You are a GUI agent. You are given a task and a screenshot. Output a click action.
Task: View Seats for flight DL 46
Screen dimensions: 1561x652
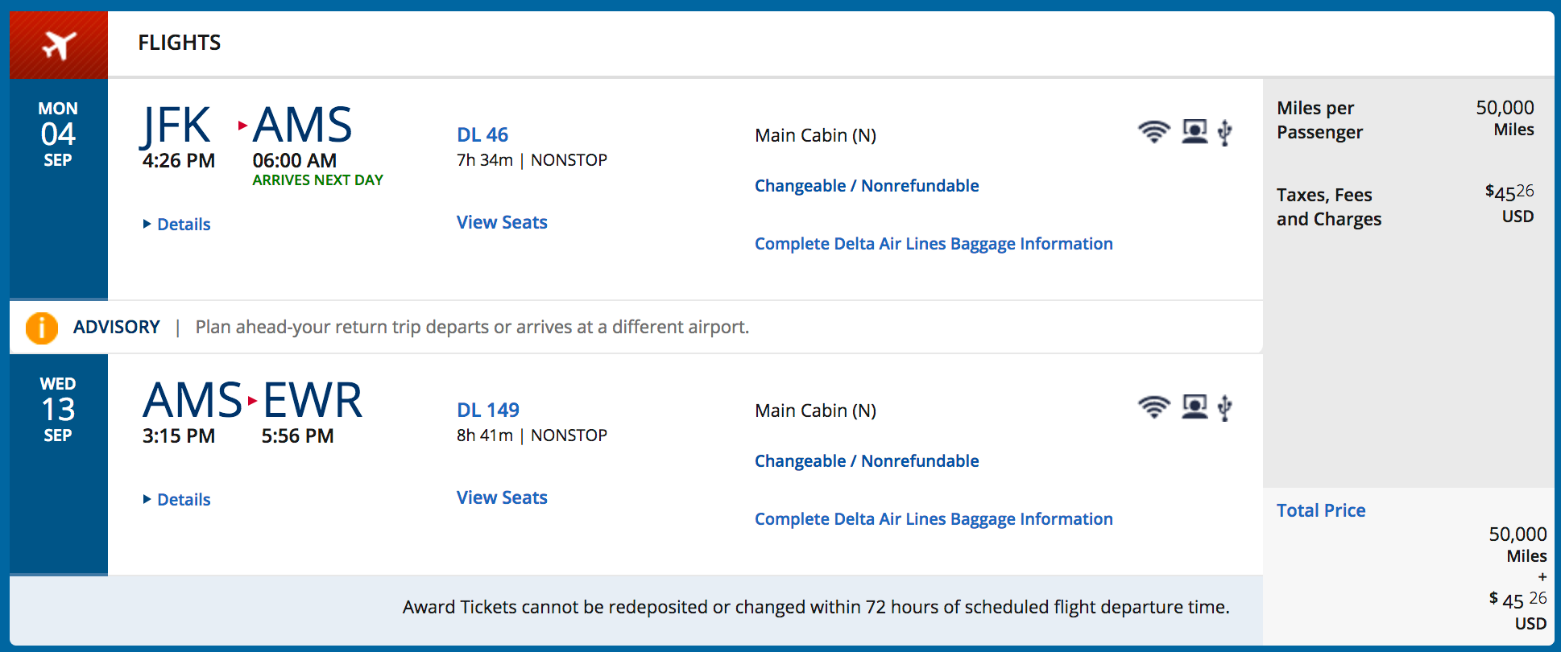click(x=502, y=222)
